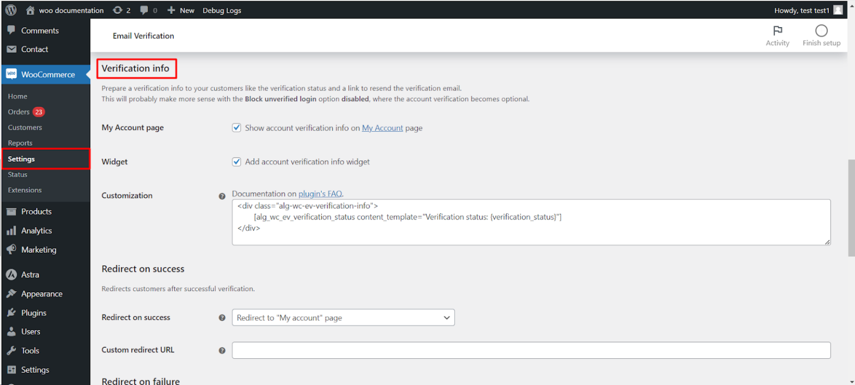Open the New item admin bar menu
This screenshot has height=385, width=855.
[180, 10]
